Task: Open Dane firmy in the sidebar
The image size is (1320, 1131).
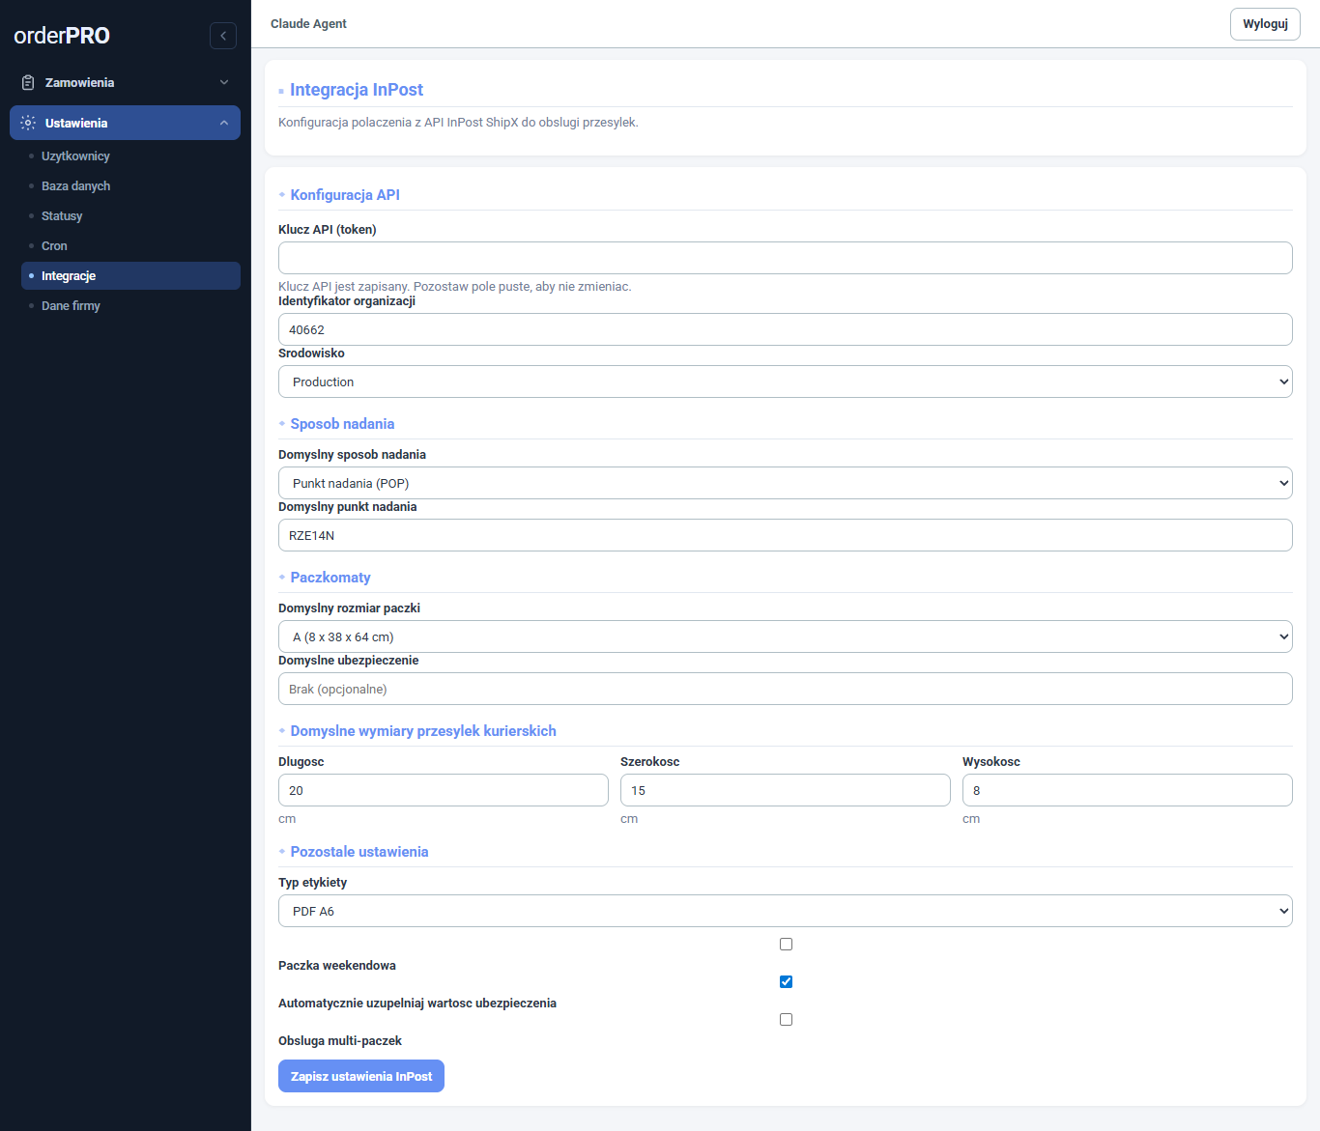Action: [x=71, y=306]
